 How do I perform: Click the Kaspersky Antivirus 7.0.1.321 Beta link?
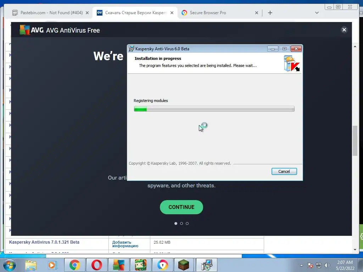click(44, 242)
